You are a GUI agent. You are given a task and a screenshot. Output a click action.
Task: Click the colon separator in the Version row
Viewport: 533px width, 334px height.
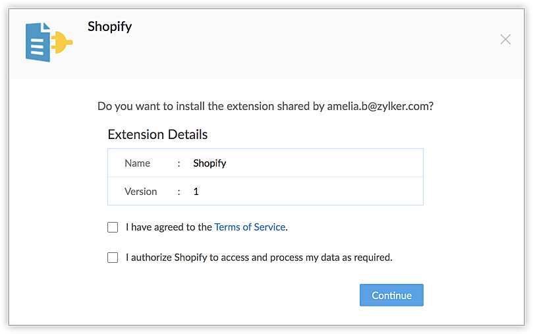[x=179, y=192]
